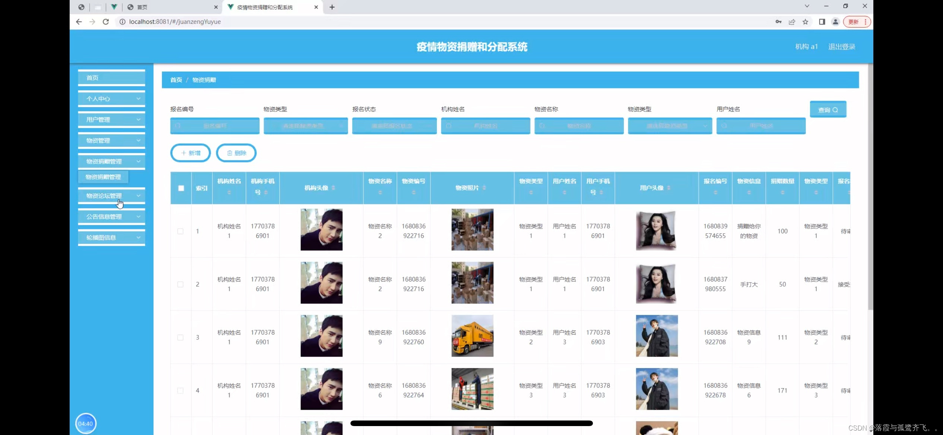Open the 机构头像 photo in row 1
This screenshot has height=435, width=943.
(321, 229)
